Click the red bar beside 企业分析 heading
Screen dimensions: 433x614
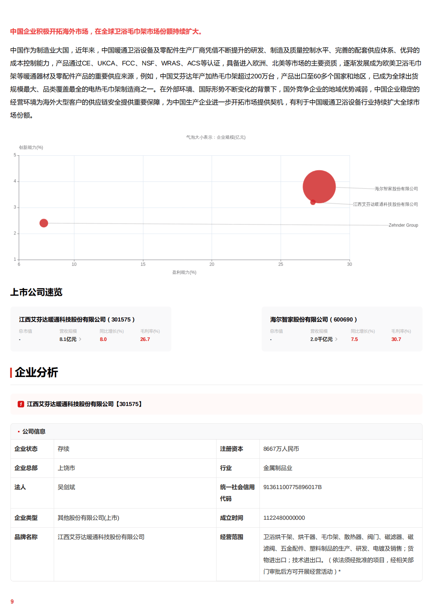11,372
